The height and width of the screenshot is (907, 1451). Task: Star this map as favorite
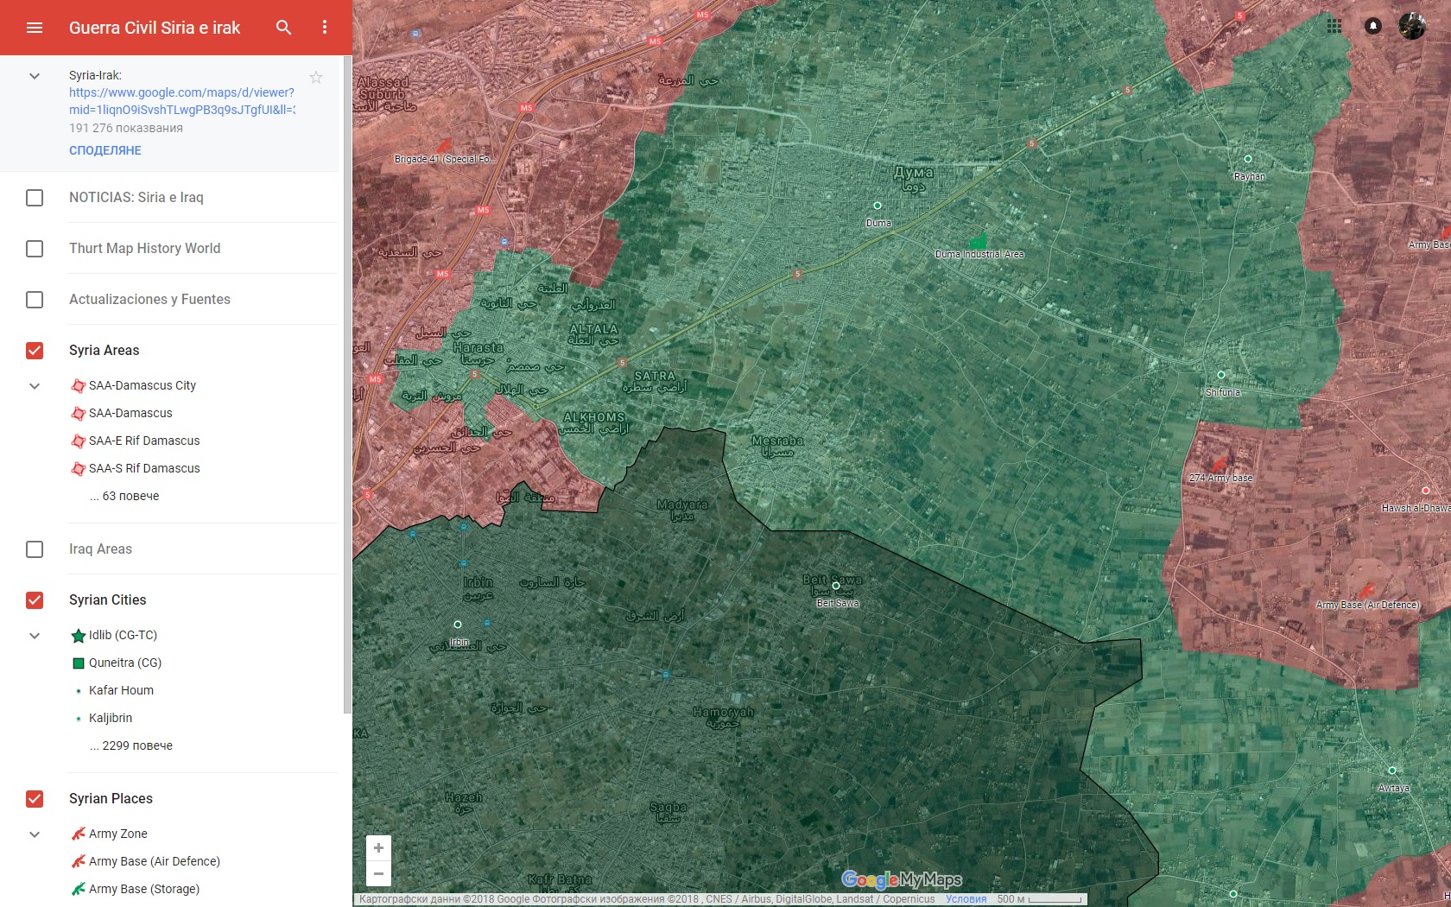coord(316,78)
